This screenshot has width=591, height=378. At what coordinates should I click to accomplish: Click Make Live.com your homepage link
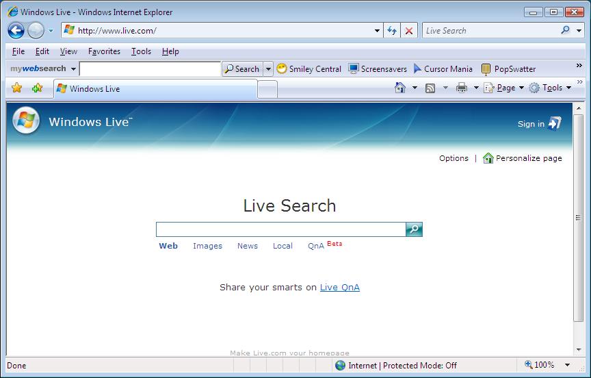[289, 353]
